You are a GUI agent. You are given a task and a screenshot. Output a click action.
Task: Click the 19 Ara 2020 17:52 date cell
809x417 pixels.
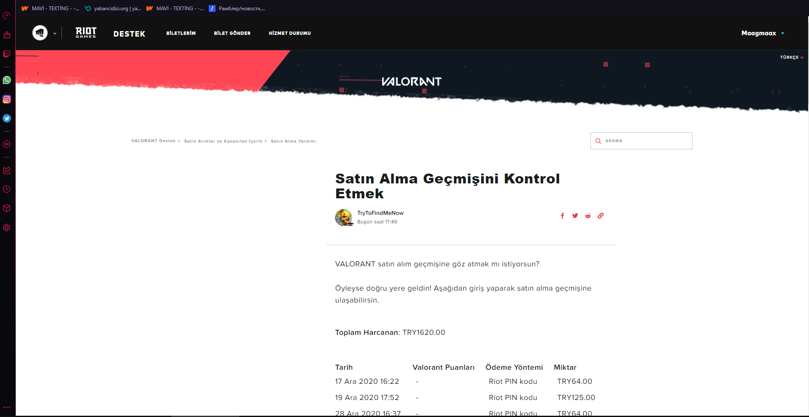(x=367, y=397)
